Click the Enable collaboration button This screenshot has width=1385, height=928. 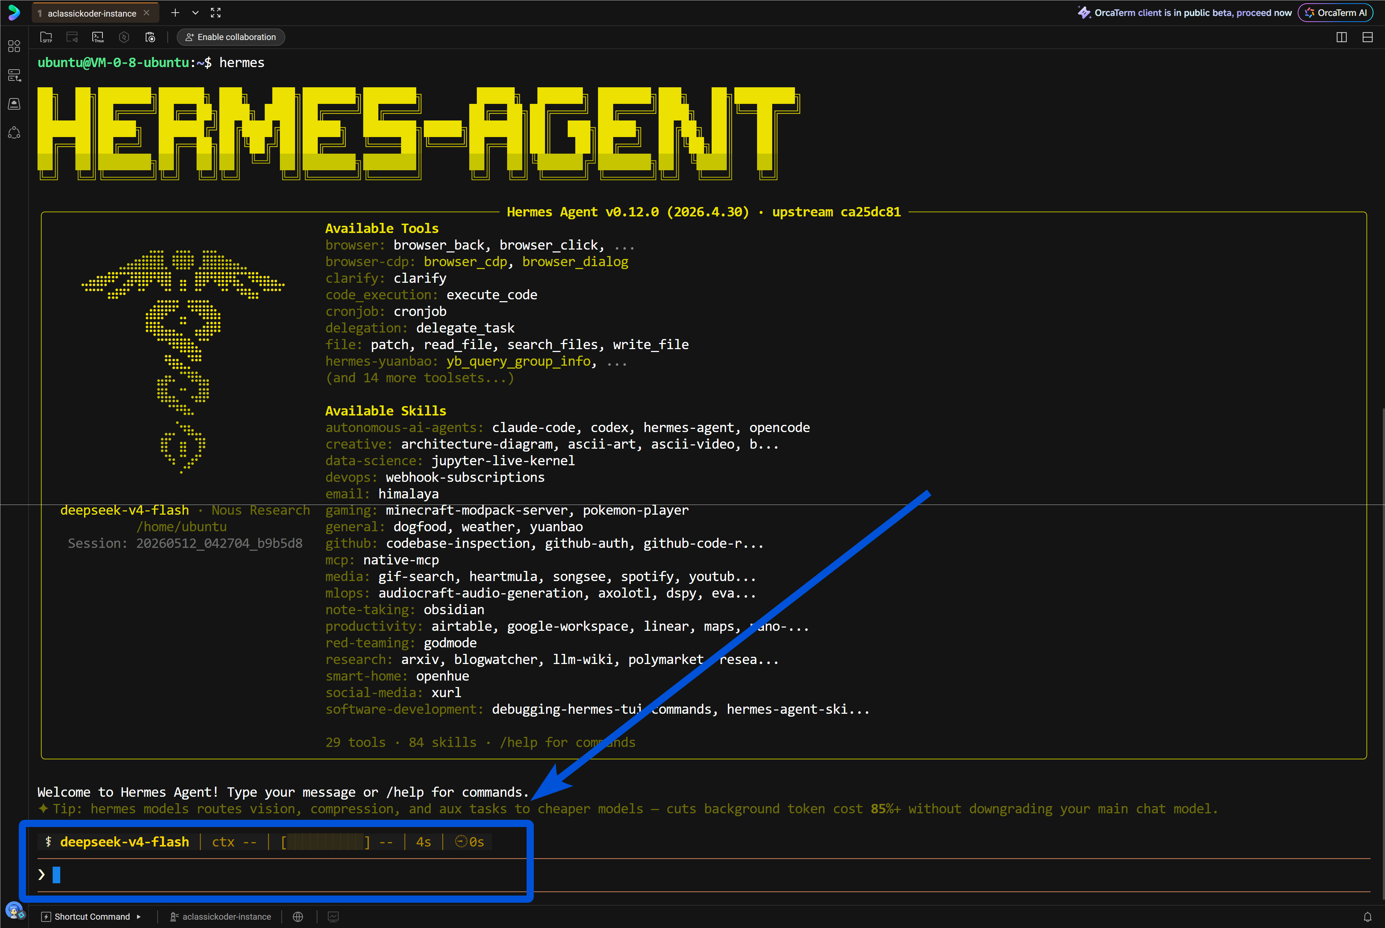click(231, 37)
